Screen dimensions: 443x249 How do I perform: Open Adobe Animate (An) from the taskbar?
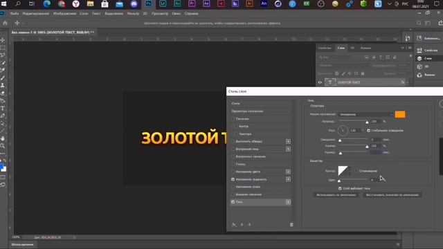tap(264, 4)
